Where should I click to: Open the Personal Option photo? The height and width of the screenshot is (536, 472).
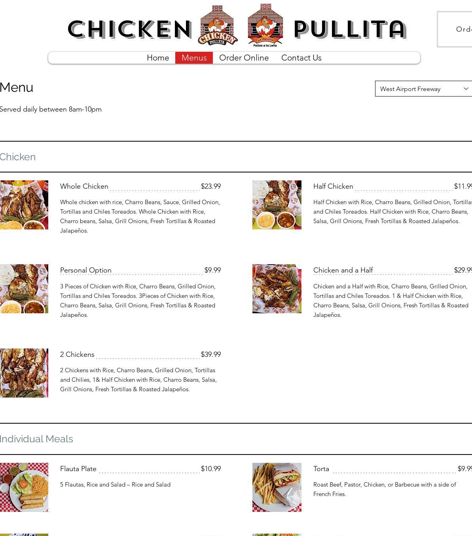coord(24,289)
